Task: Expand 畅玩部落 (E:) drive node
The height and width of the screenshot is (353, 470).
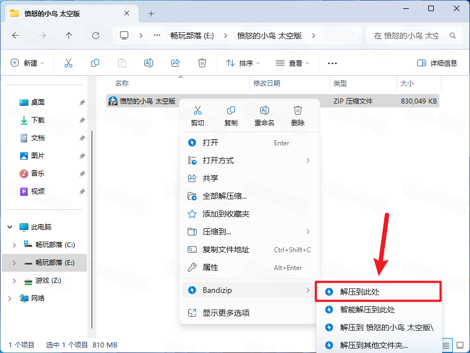Action: pyautogui.click(x=14, y=263)
